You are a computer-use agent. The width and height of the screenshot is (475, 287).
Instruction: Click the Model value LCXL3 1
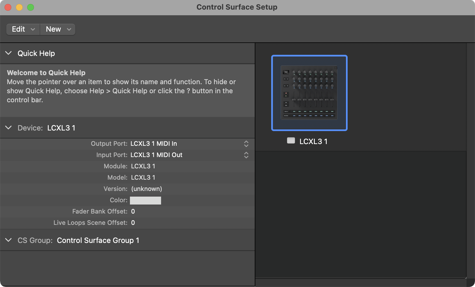point(143,178)
